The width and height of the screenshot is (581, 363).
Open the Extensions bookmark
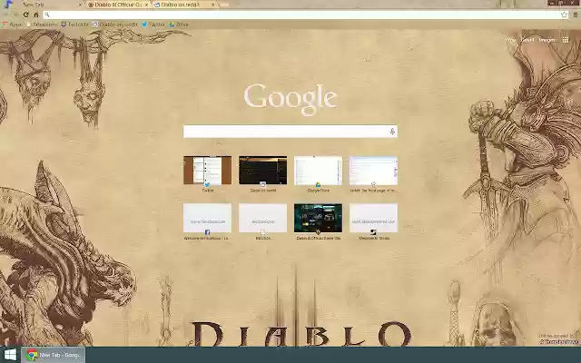pos(42,25)
